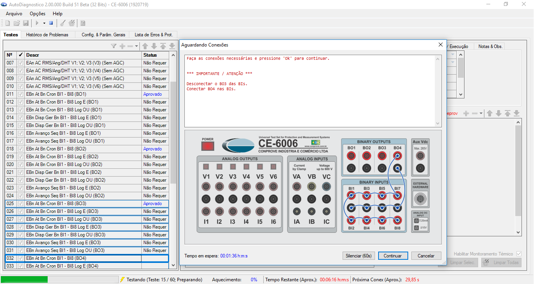
Task: Click the New file toolbar icon
Action: pyautogui.click(x=7, y=23)
